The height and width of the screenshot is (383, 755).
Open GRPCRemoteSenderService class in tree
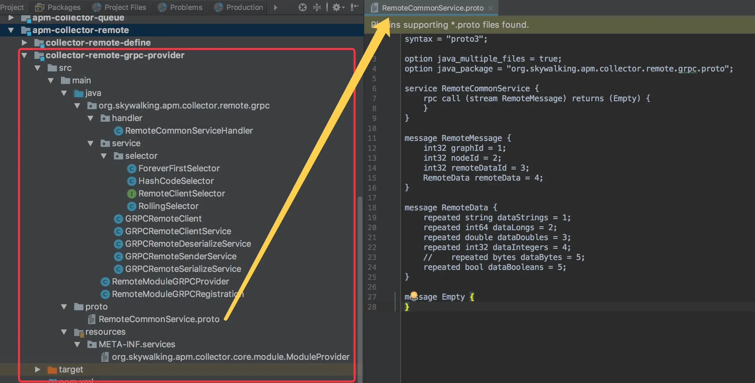coord(180,256)
